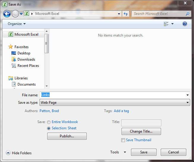Click the Publish... button
The width and height of the screenshot is (194, 162).
click(67, 136)
